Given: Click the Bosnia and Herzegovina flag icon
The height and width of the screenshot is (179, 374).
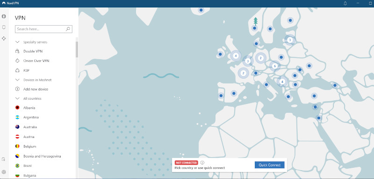Looking at the screenshot, I should point(17,156).
